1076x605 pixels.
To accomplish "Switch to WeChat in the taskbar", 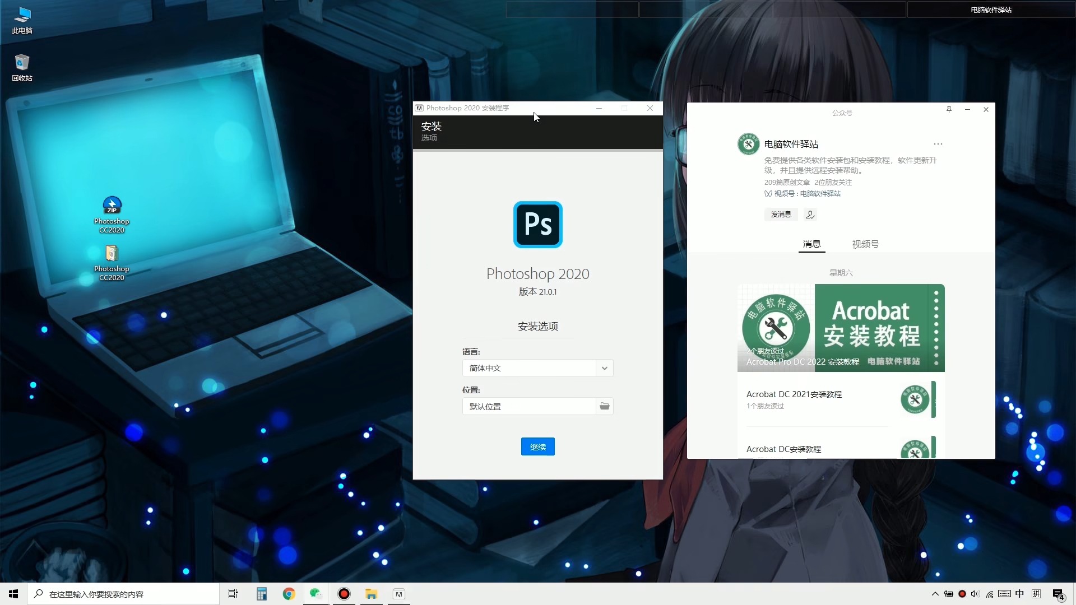I will click(x=316, y=594).
